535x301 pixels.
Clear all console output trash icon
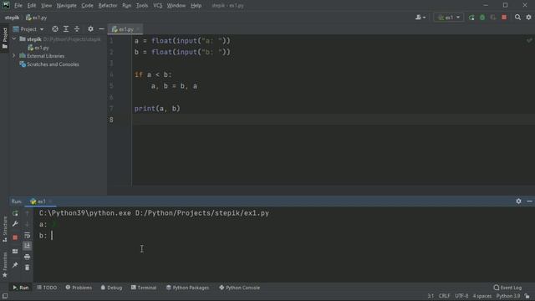[x=27, y=268]
